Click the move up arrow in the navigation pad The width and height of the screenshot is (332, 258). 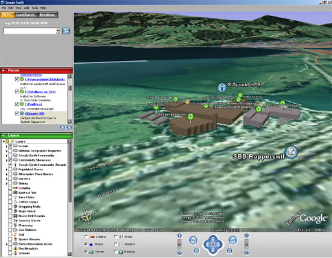(213, 239)
